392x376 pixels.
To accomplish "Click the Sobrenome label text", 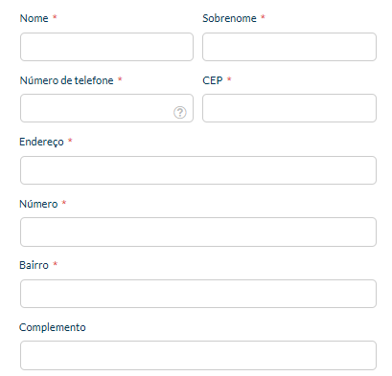I will (229, 18).
